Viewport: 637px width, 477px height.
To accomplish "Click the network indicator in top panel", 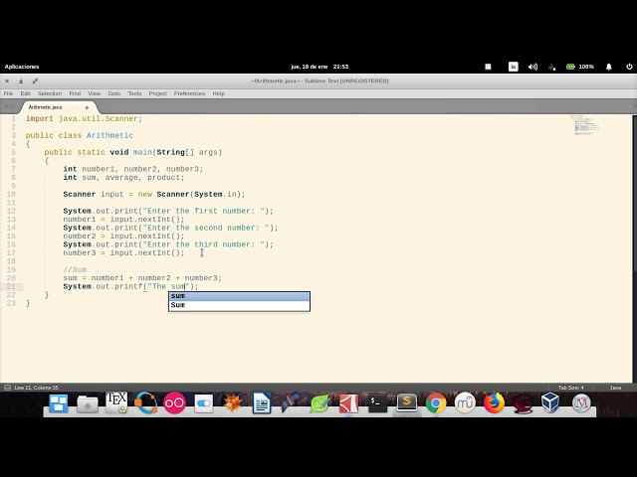I will click(x=551, y=67).
